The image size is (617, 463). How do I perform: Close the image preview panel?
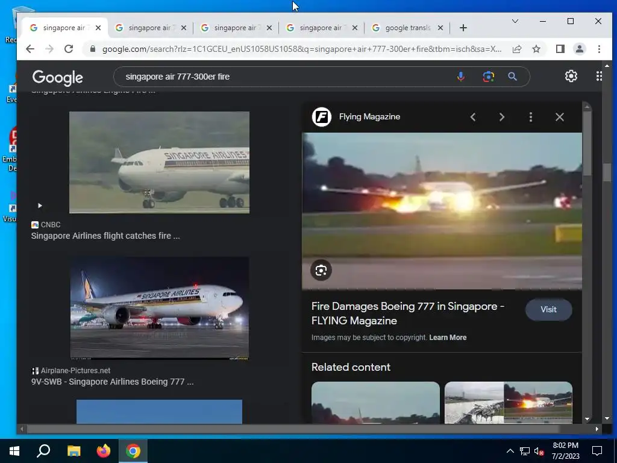pos(560,117)
